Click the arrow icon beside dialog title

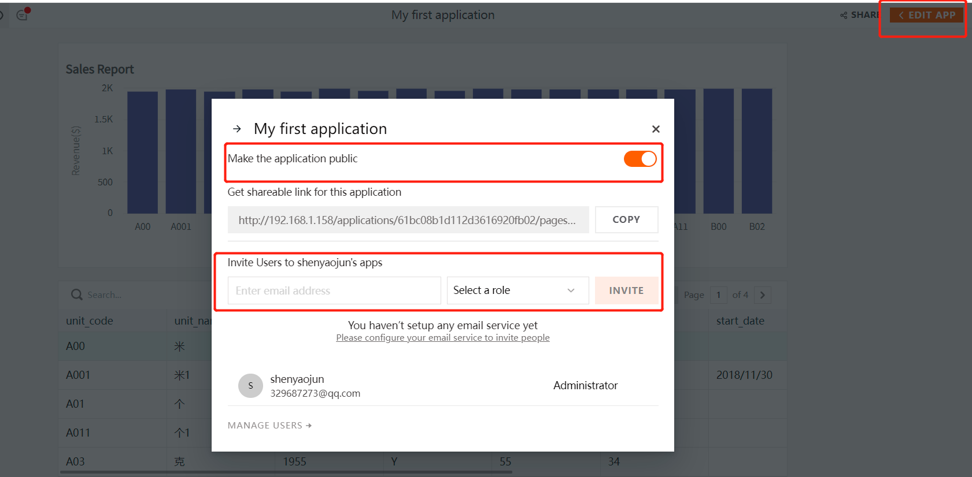(237, 129)
